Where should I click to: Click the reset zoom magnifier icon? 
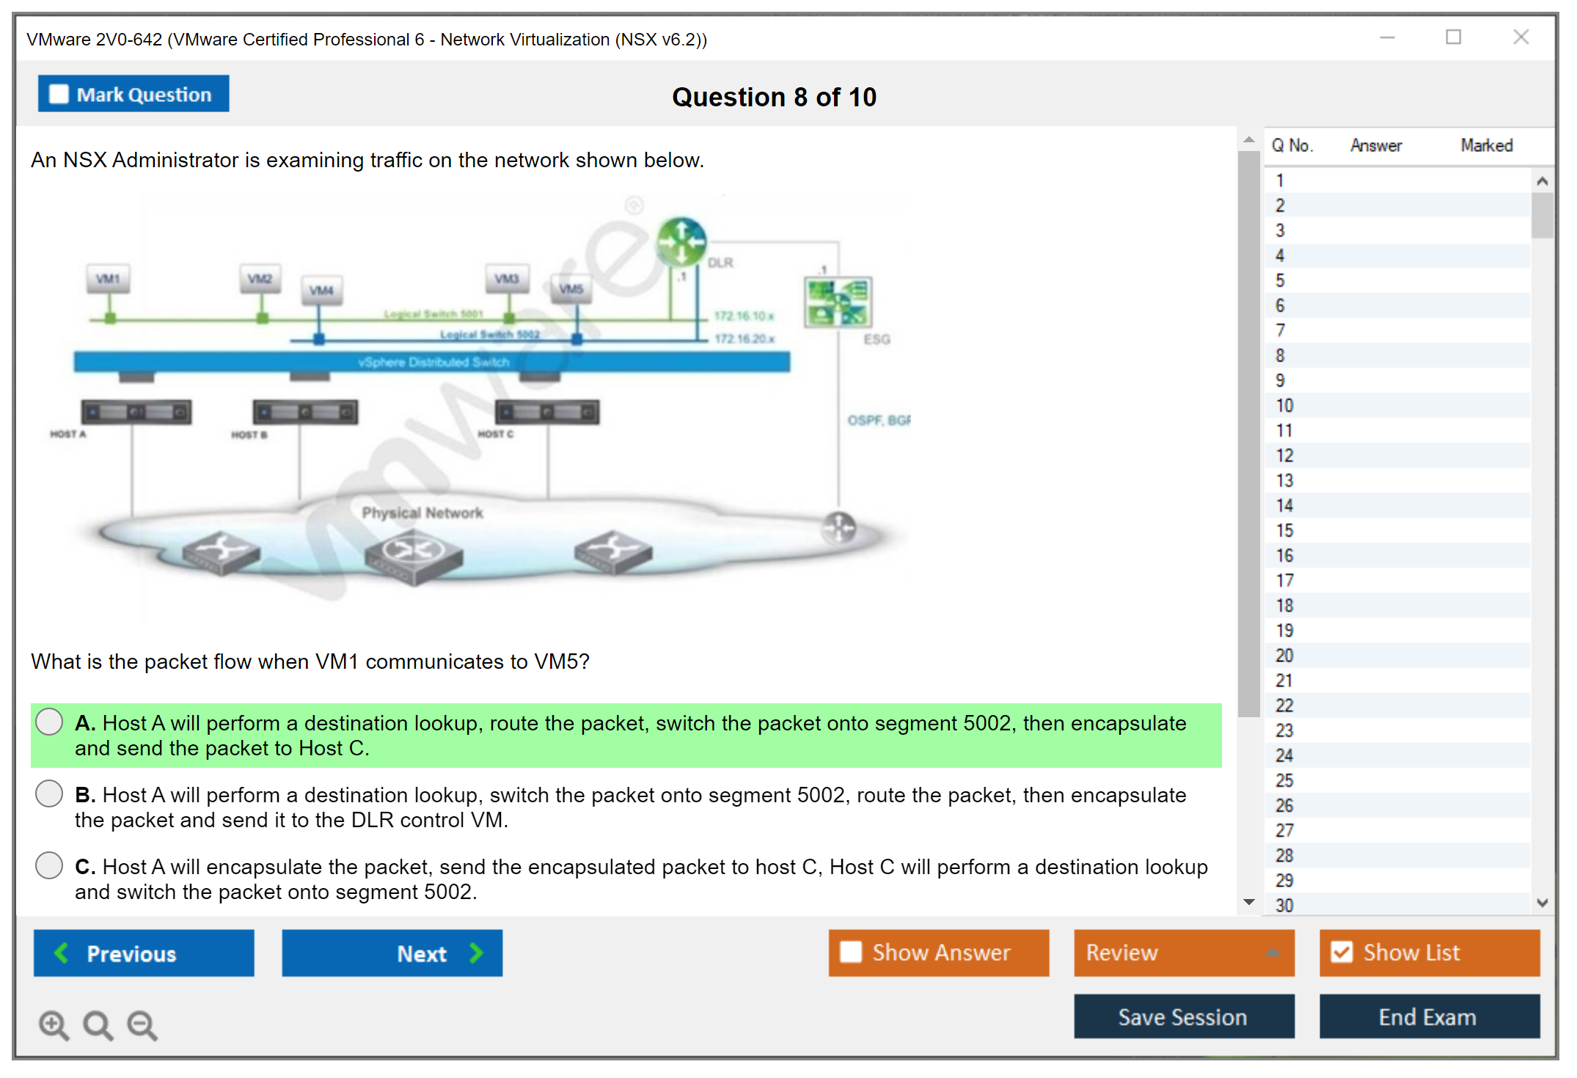pyautogui.click(x=98, y=1024)
